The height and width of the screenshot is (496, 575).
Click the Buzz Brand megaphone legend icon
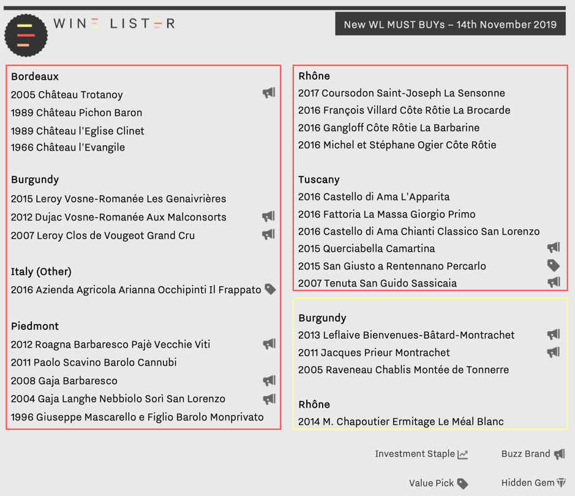pos(560,454)
